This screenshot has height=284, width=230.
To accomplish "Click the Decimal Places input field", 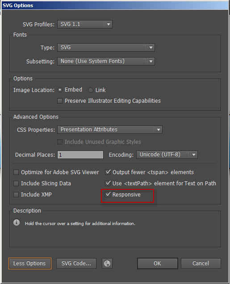I will click(x=80, y=155).
